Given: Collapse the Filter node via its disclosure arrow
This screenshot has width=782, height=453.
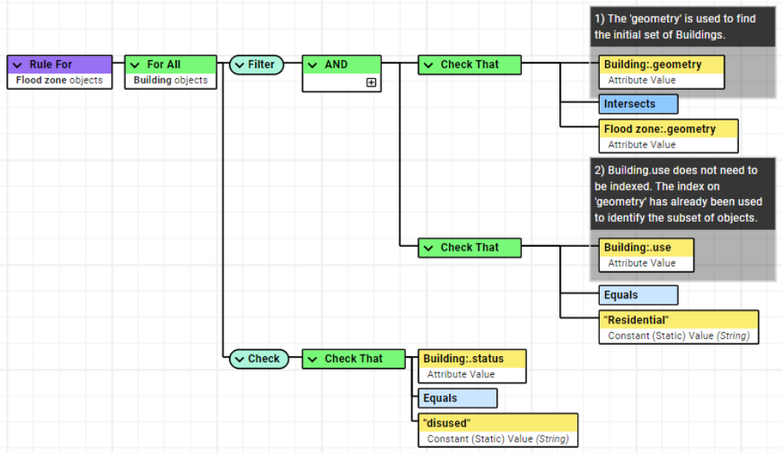Looking at the screenshot, I should (241, 65).
